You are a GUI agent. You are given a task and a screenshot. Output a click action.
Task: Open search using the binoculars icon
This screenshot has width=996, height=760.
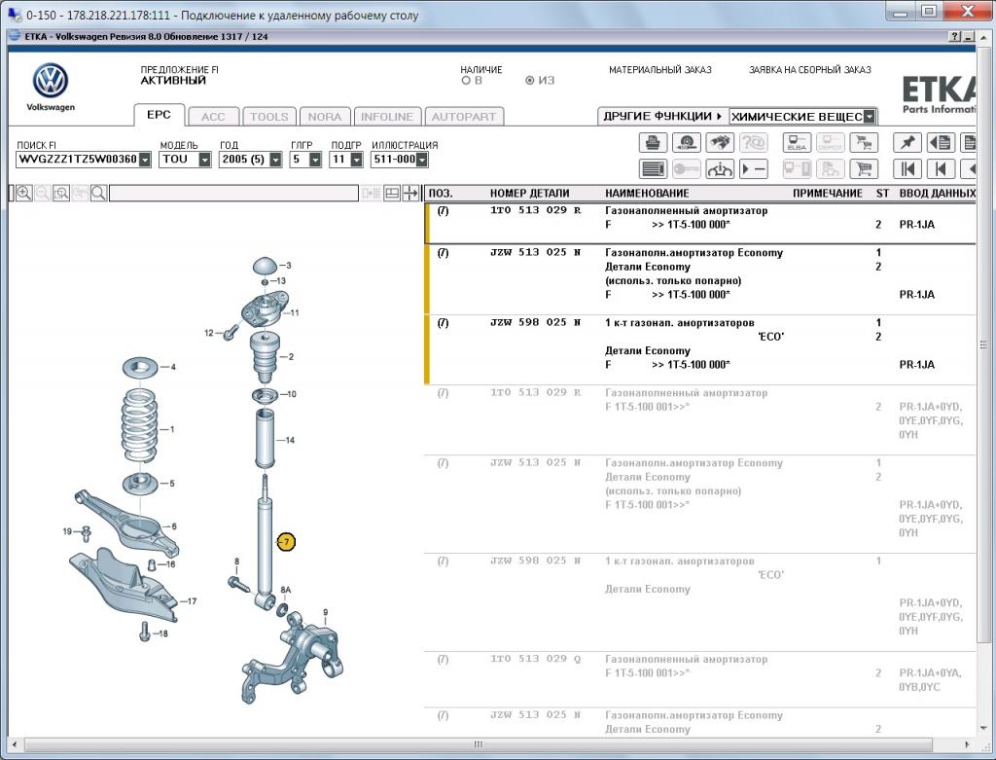tap(719, 142)
